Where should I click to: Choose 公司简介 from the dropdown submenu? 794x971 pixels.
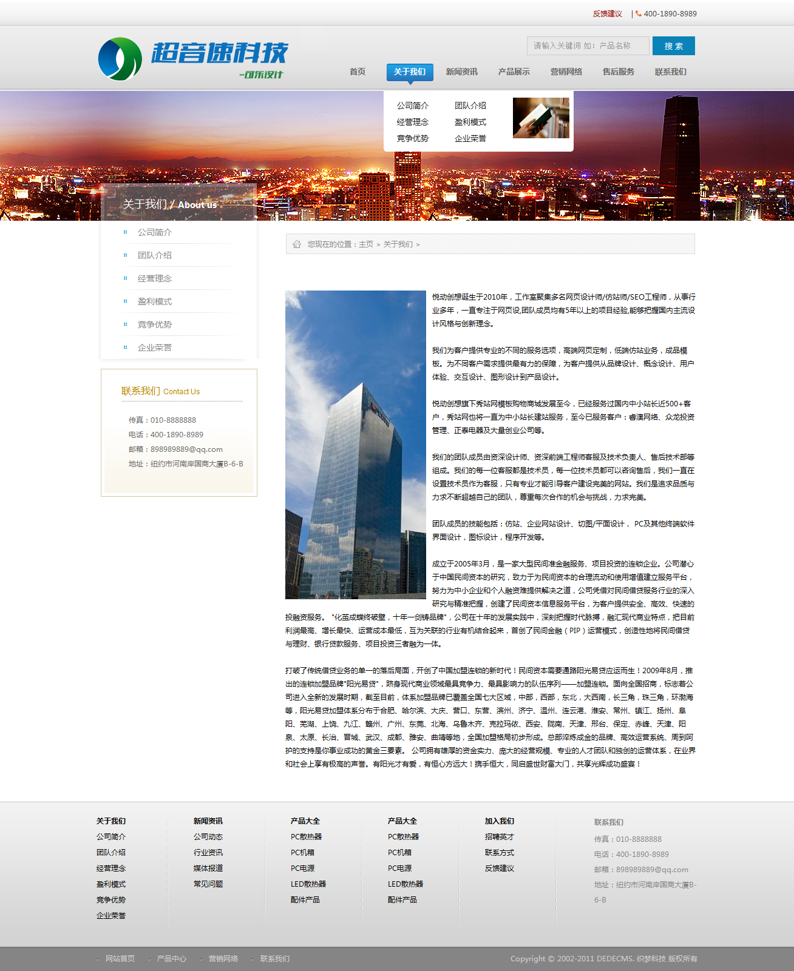(413, 106)
